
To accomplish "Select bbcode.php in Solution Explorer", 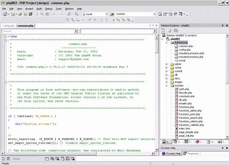I will 185,93.
